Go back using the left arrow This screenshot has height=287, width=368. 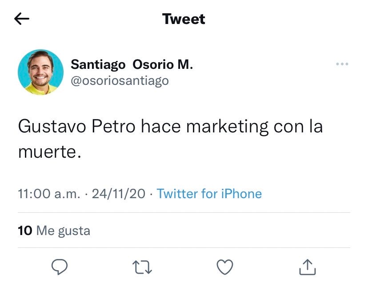tap(22, 19)
